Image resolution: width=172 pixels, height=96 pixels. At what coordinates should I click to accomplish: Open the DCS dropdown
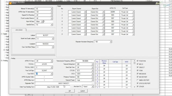click(x=92, y=74)
